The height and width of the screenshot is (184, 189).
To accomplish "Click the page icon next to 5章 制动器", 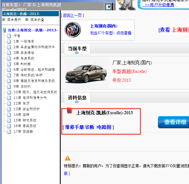I will (x=9, y=64).
